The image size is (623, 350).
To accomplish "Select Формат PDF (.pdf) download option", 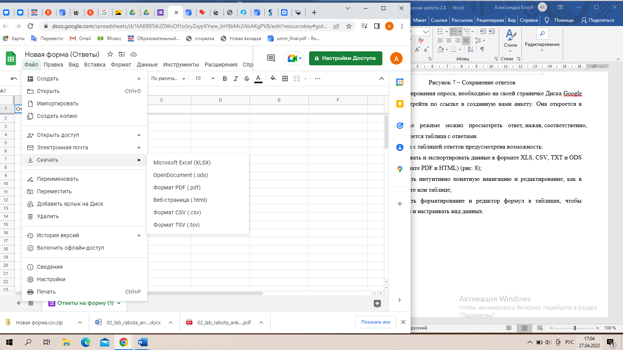I will (198, 187).
